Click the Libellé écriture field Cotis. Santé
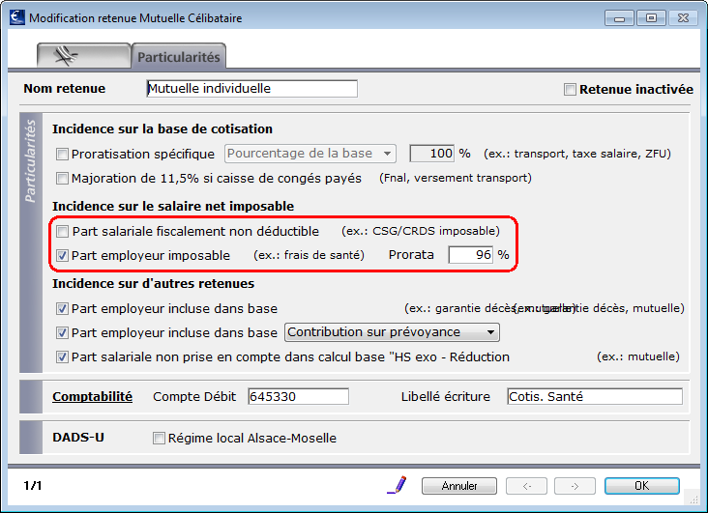 595,397
